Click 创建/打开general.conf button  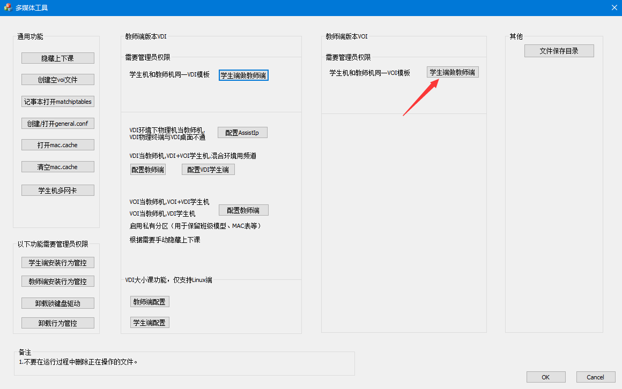58,123
